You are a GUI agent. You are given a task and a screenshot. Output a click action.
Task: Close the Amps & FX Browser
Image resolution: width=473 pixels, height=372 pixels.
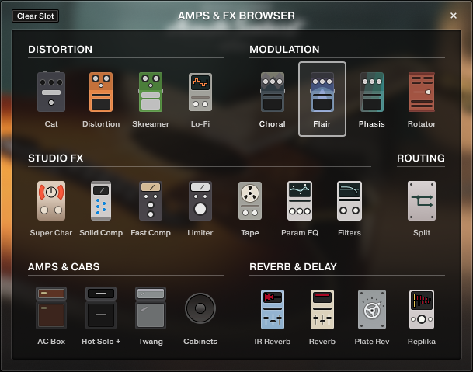pos(454,16)
